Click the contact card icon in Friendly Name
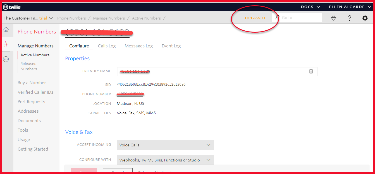The width and height of the screenshot is (375, 174). (x=311, y=71)
